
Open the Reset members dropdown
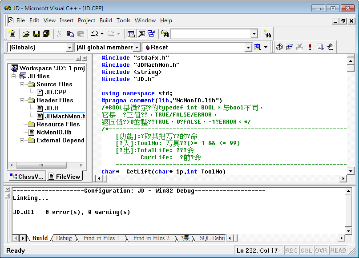(248, 48)
